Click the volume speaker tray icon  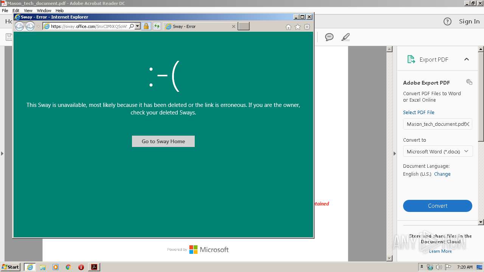(439, 267)
